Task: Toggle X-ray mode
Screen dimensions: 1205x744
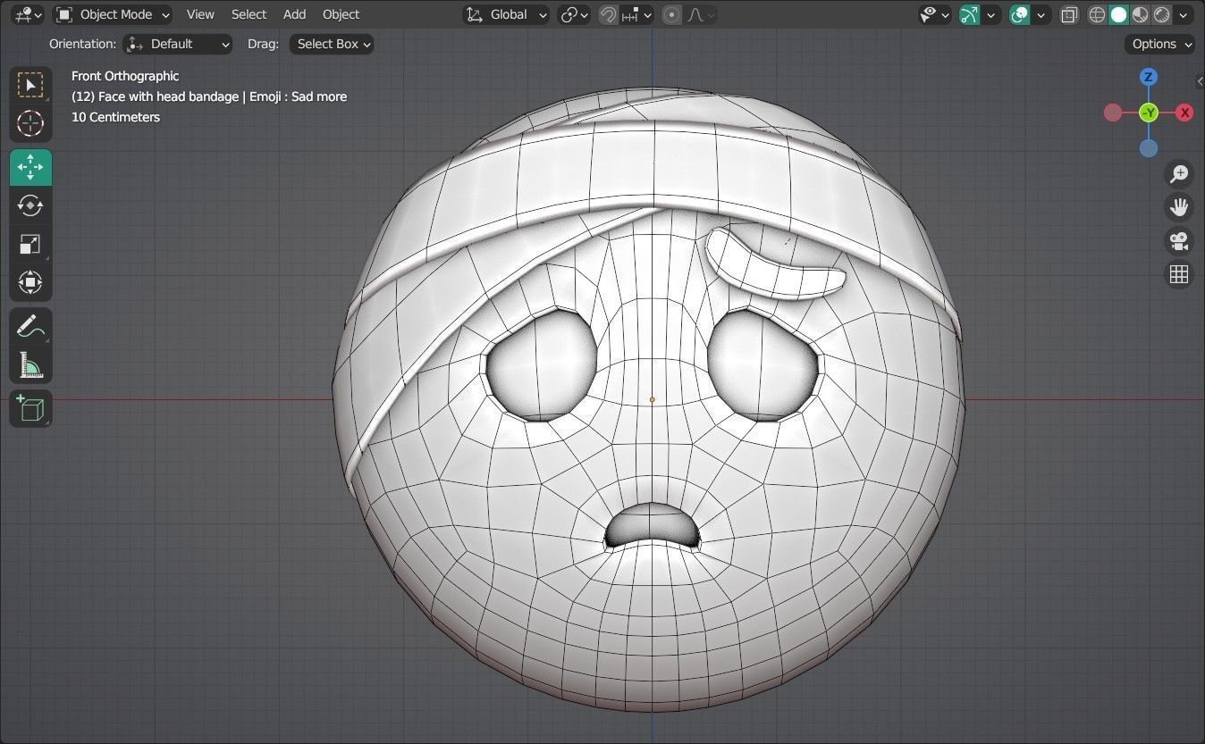Action: [1069, 14]
